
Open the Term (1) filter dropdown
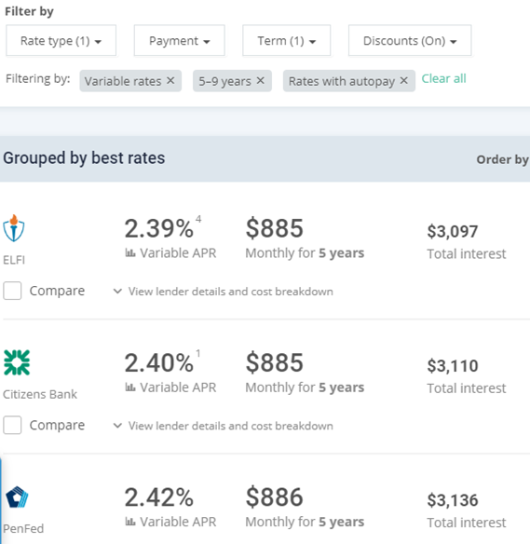[x=286, y=41]
